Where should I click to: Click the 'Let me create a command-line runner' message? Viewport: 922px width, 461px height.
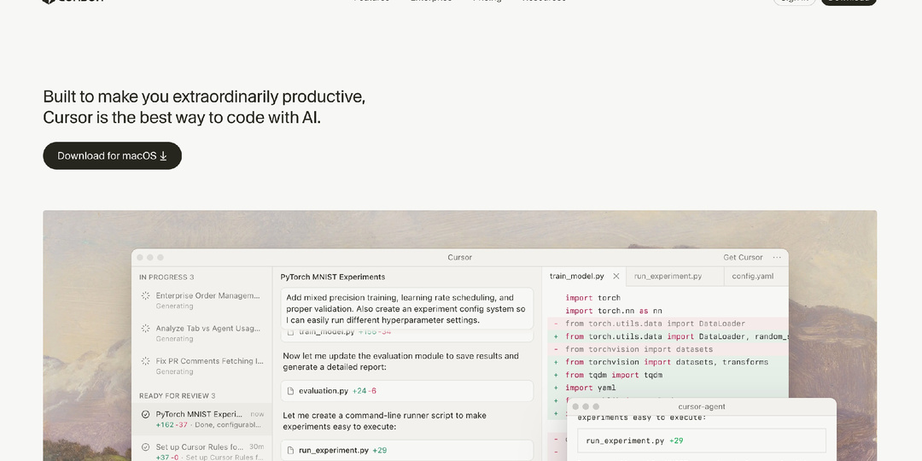click(384, 421)
